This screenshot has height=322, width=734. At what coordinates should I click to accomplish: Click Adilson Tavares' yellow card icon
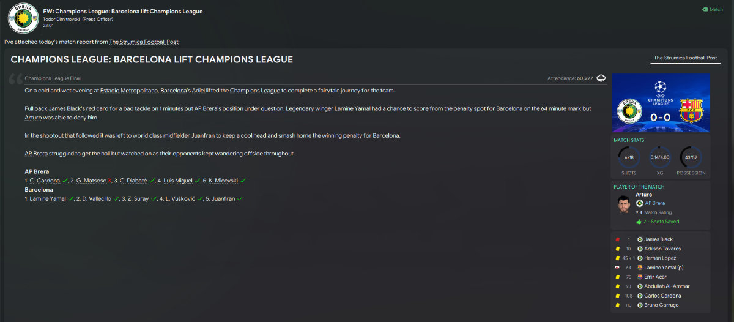pyautogui.click(x=618, y=249)
